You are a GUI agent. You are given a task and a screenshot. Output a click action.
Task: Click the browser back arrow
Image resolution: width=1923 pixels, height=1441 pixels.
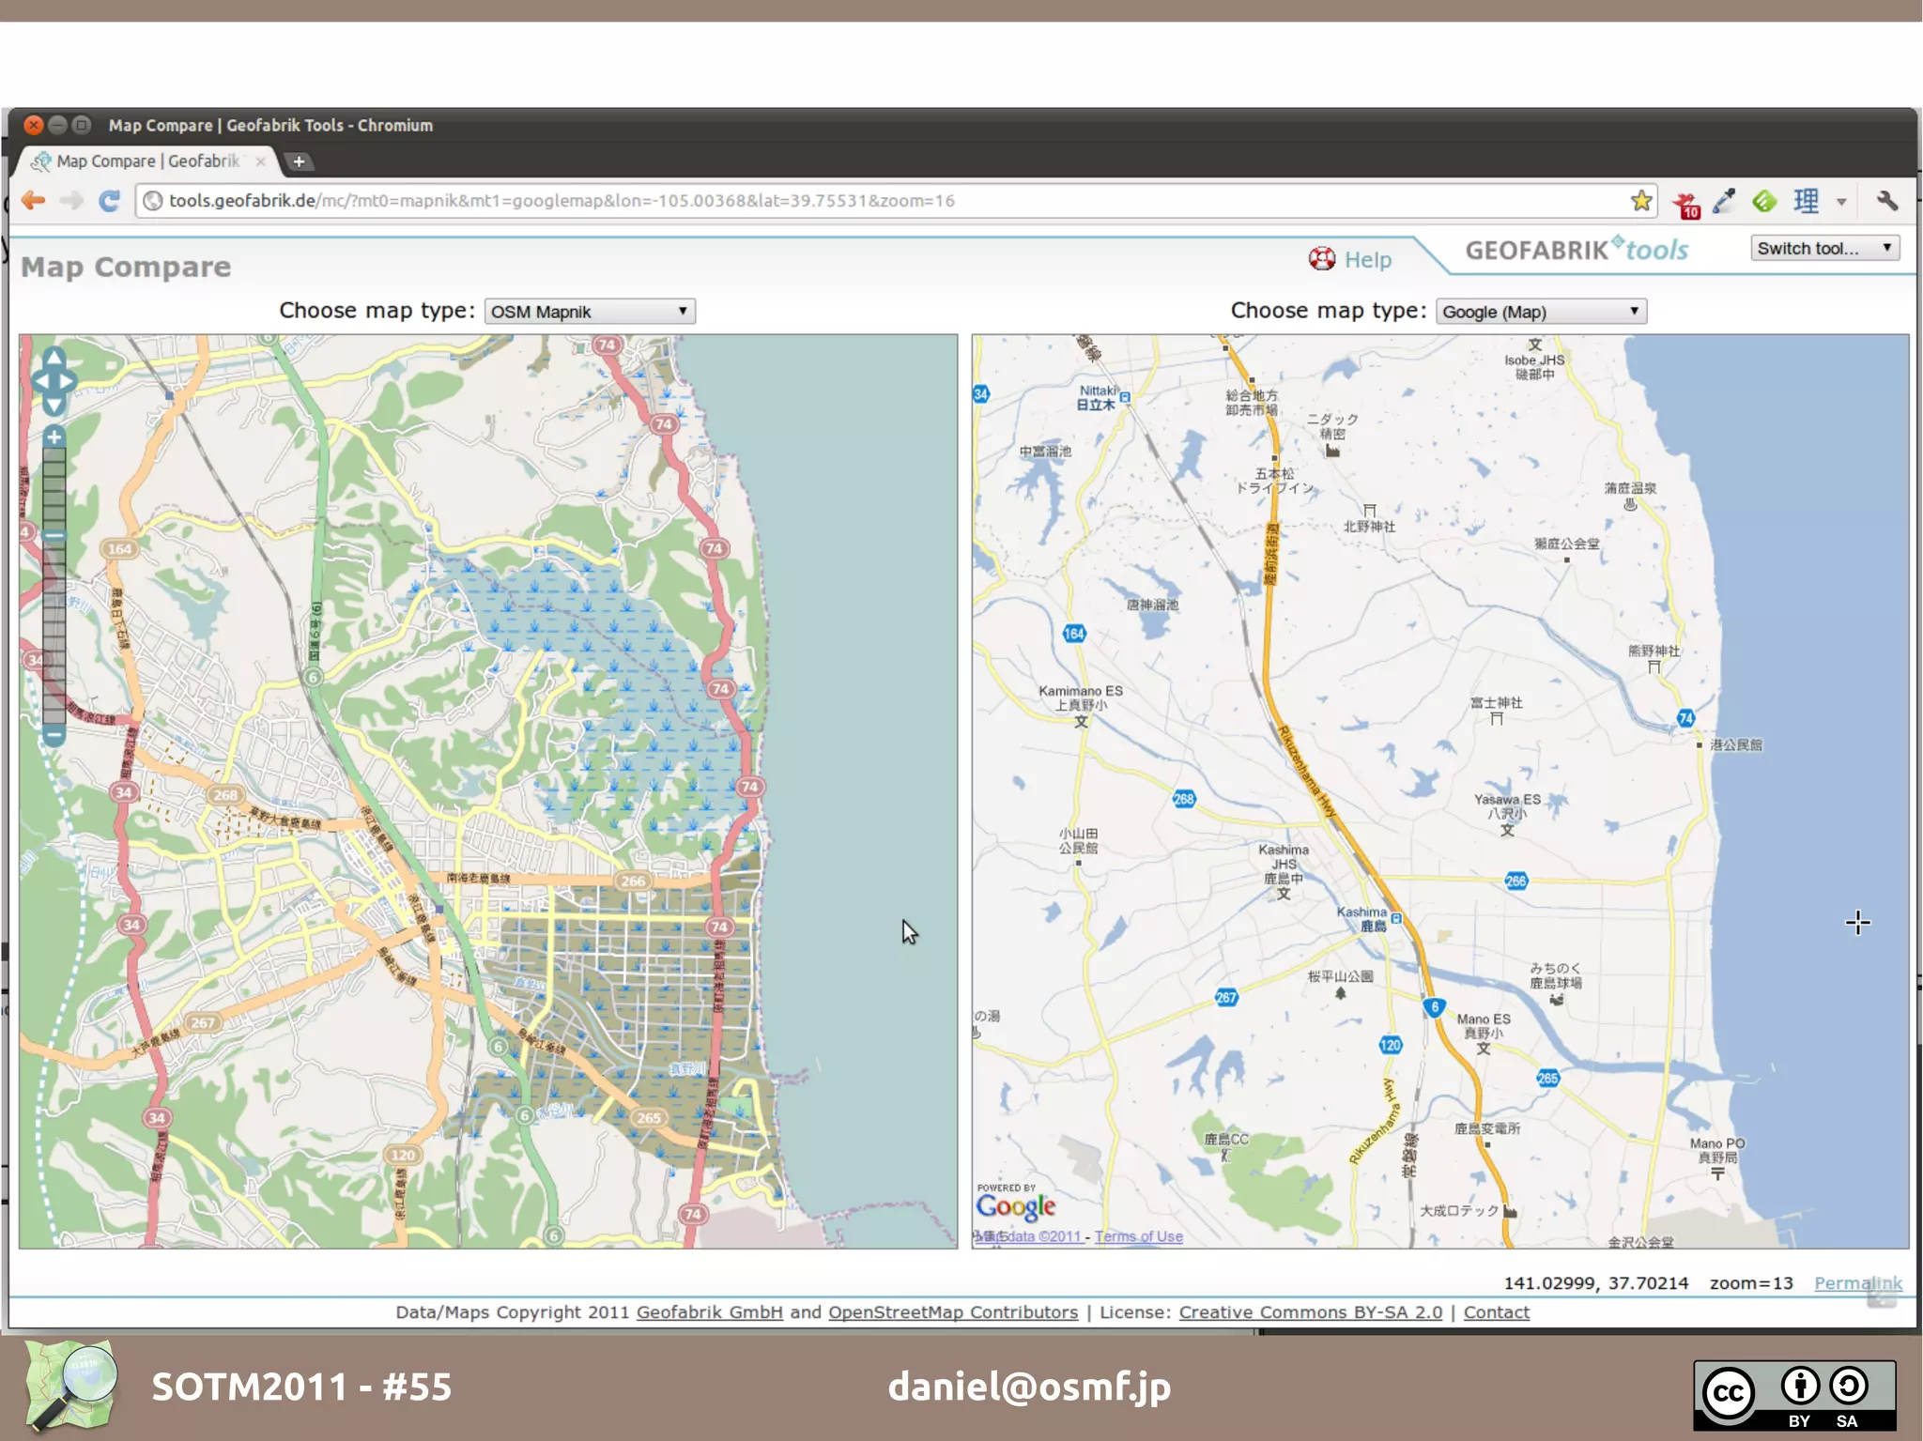pyautogui.click(x=34, y=200)
